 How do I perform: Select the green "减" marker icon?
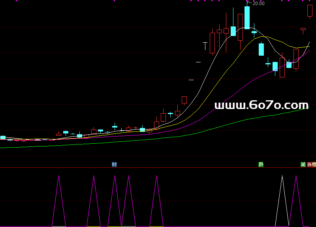(x=303, y=164)
